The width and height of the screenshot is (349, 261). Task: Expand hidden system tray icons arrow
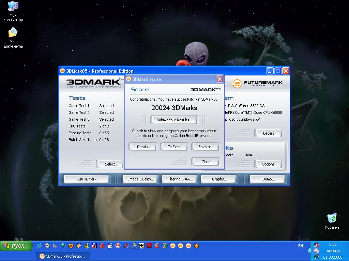tap(310, 251)
